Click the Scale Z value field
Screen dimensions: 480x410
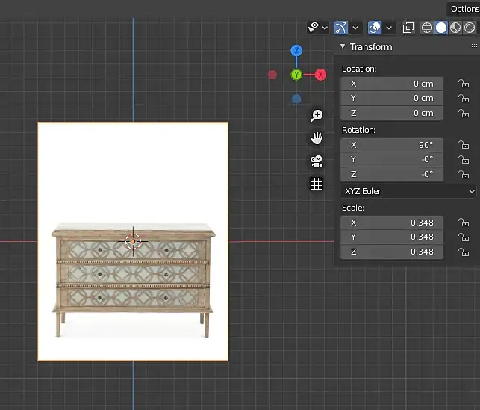point(392,252)
